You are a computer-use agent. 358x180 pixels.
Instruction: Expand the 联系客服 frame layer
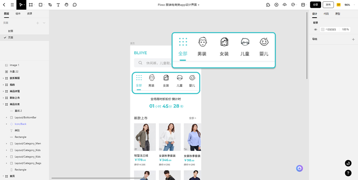point(3,78)
